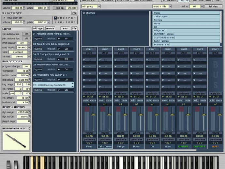
Task: Click the oboe instrument icon image
Action: (x=16, y=141)
